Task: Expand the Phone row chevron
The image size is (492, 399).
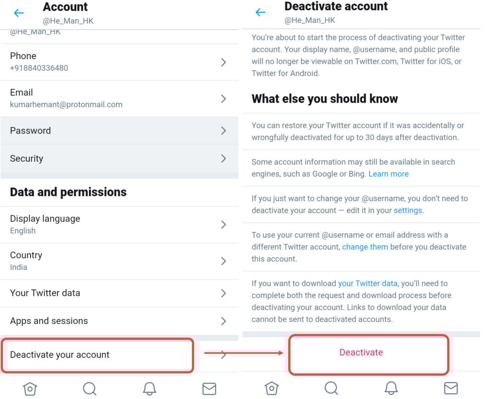Action: coord(223,62)
